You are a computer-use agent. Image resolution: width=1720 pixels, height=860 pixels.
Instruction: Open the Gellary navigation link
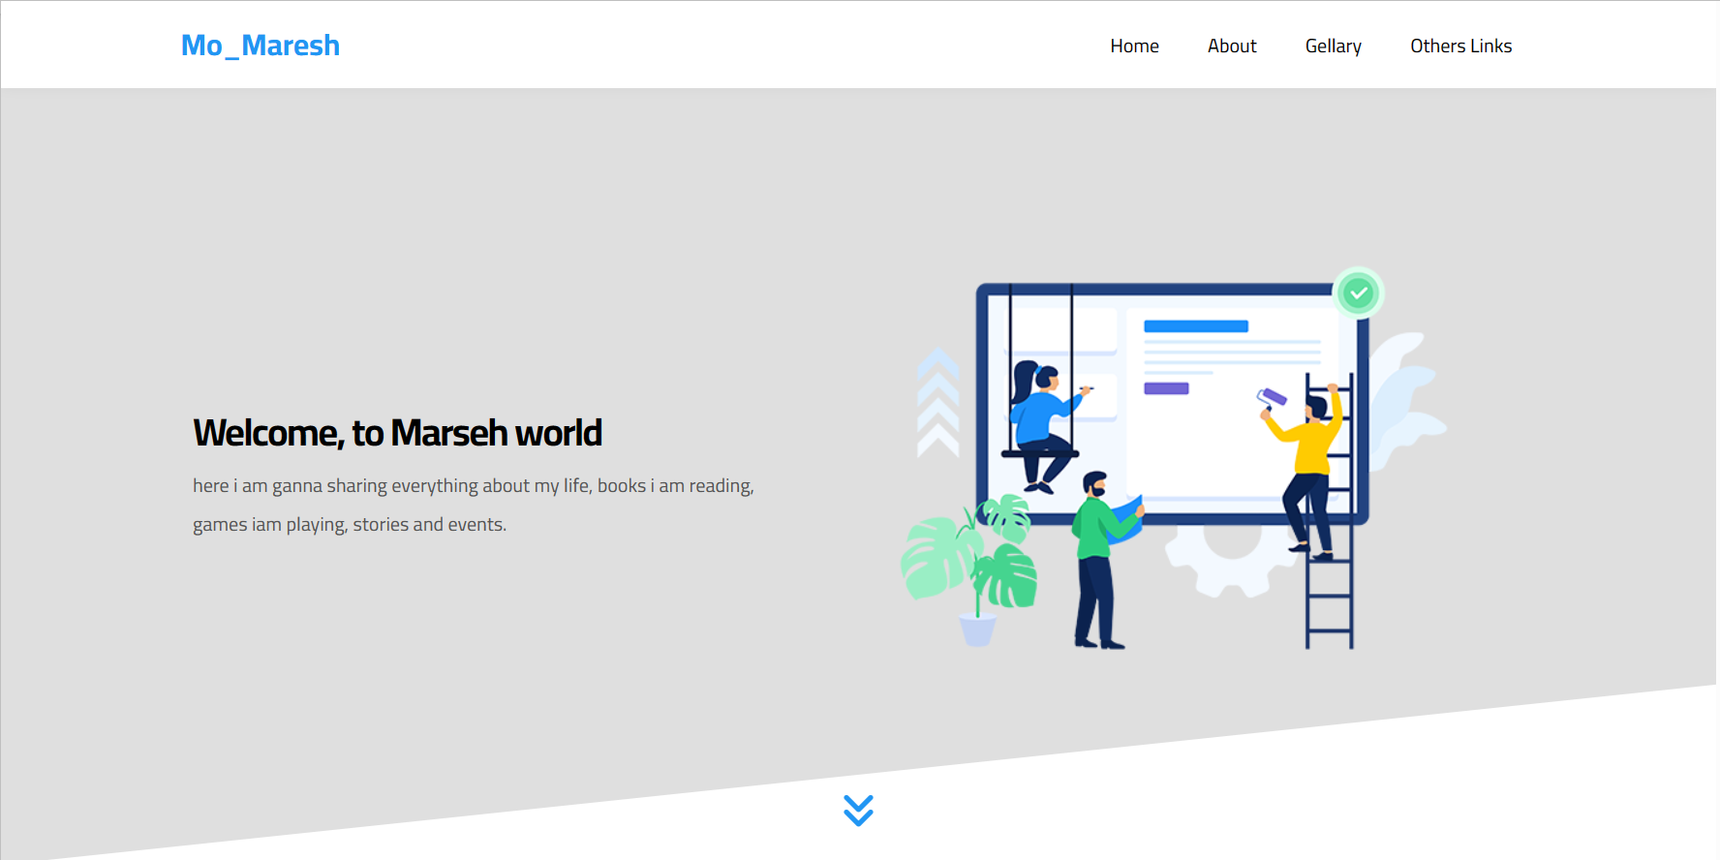click(1333, 46)
